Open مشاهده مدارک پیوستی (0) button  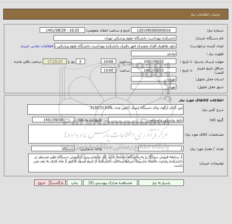[x=110, y=183]
